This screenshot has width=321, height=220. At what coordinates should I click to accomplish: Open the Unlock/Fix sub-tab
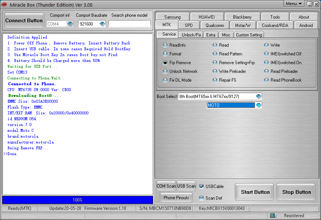pos(191,35)
